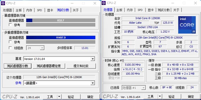Click the Intel Core i9 logo badge
The width and height of the screenshot is (201, 100).
click(x=187, y=25)
